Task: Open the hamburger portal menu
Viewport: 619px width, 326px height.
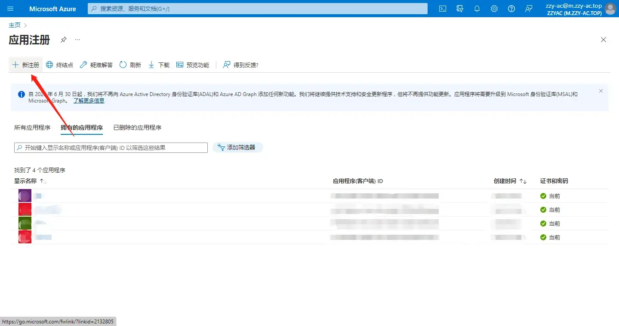Action: [11, 9]
